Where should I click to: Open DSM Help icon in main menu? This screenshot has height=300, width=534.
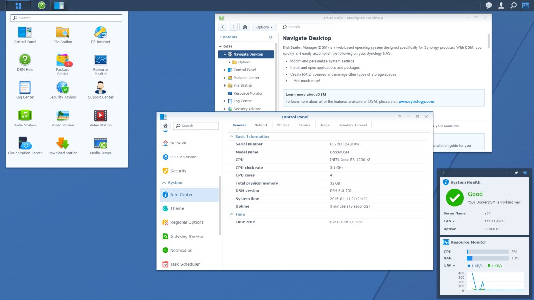click(x=25, y=63)
